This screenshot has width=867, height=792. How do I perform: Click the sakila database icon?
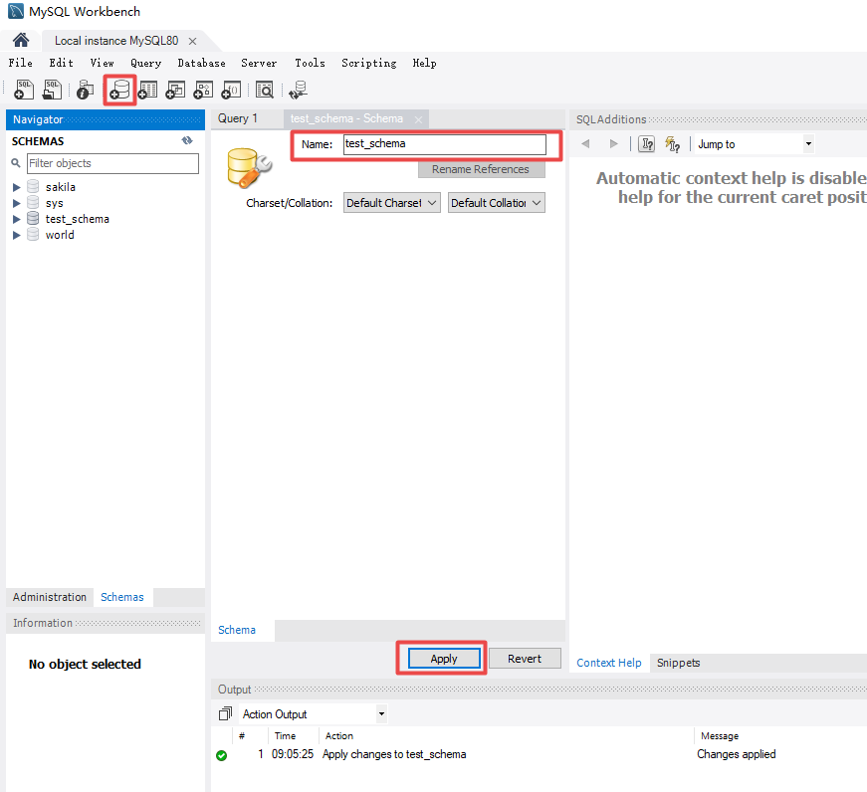click(x=33, y=187)
